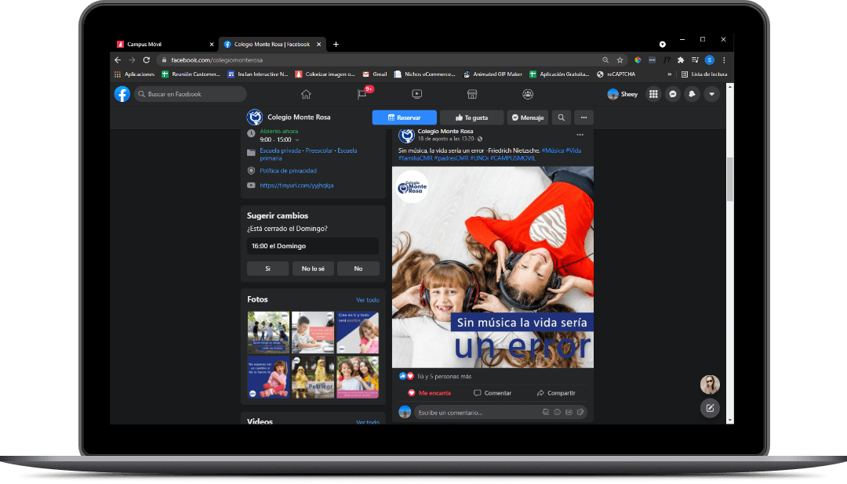
Task: Open the 'Sin música la vida sería un error' post image
Action: click(x=493, y=267)
